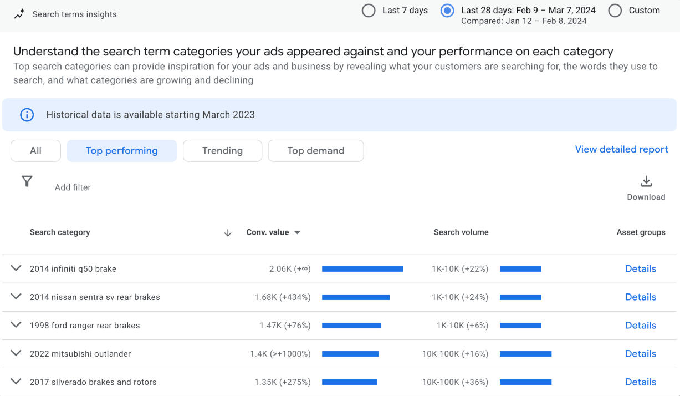Click the search volume bar for 2022 mitsubishi outlander
Viewport: 680px width, 396px height.
[525, 354]
